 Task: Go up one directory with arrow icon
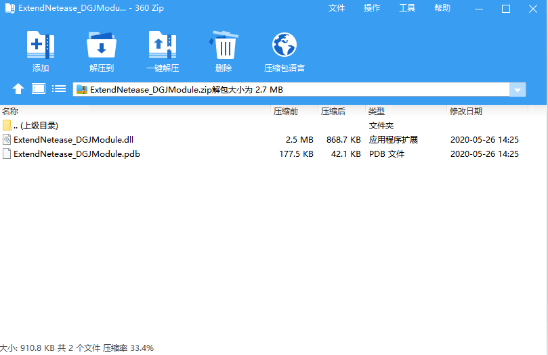(18, 89)
